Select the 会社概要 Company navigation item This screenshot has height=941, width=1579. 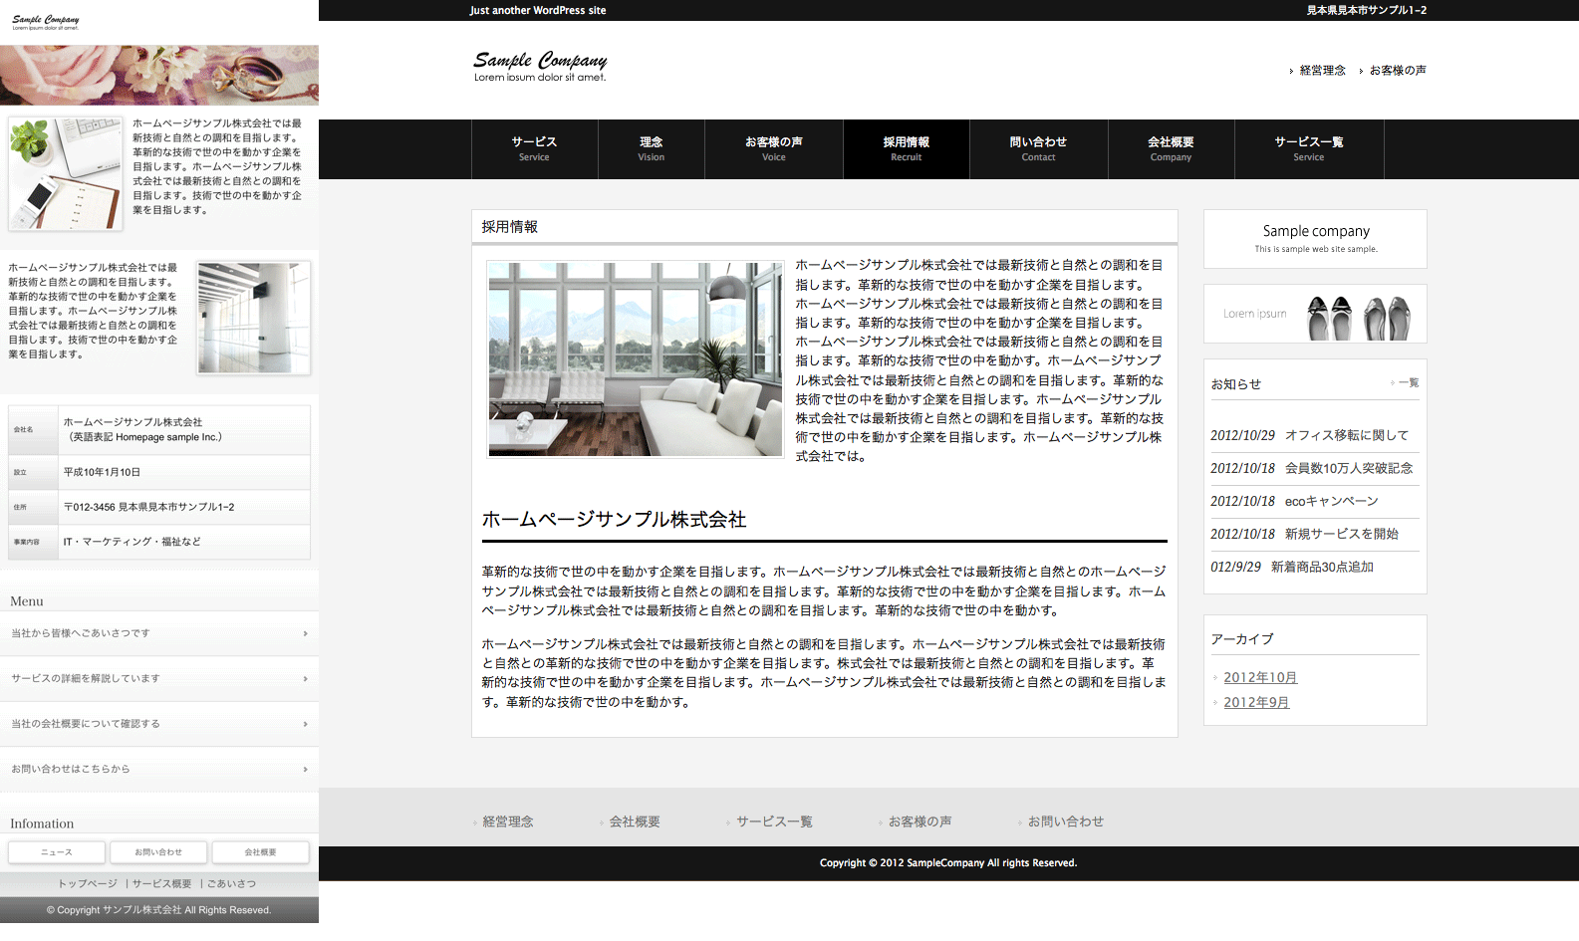tap(1171, 149)
